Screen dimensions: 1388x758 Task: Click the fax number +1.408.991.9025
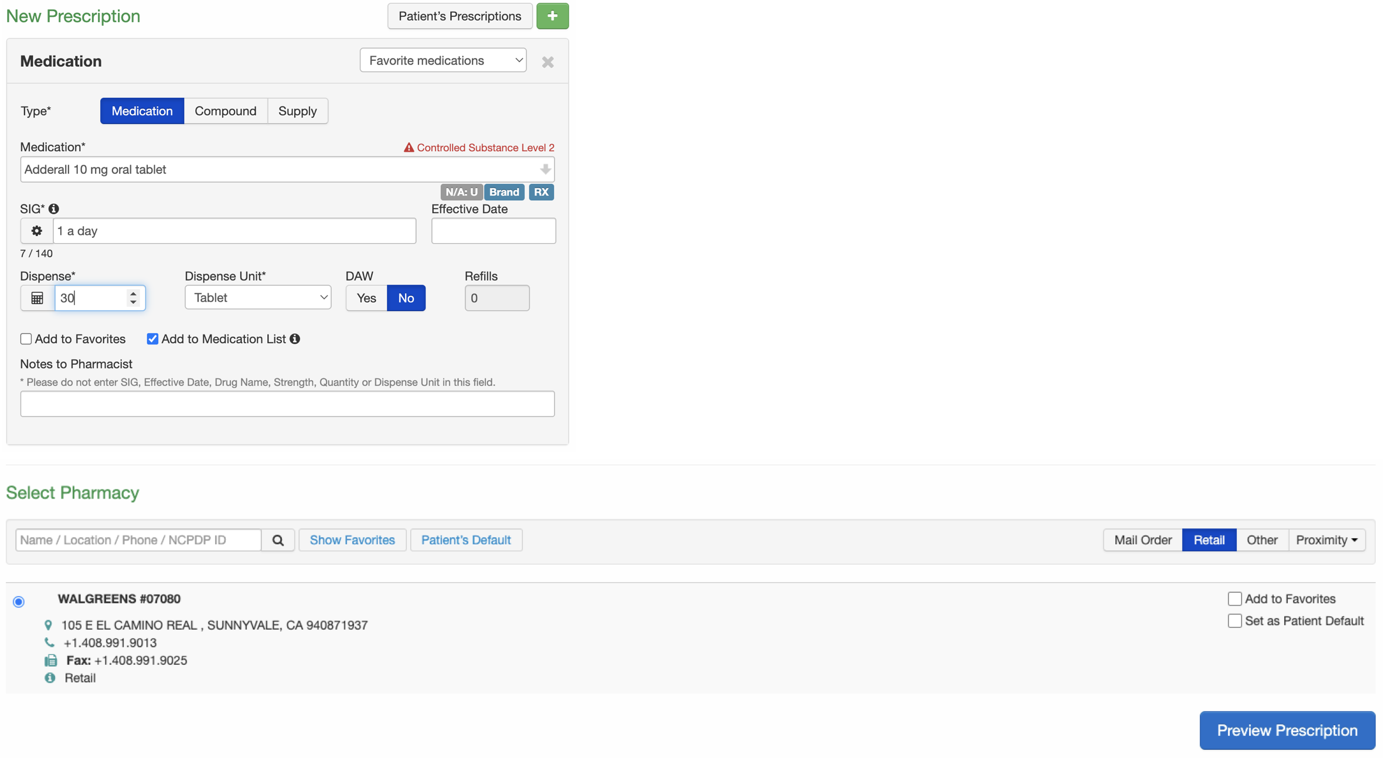click(x=141, y=660)
